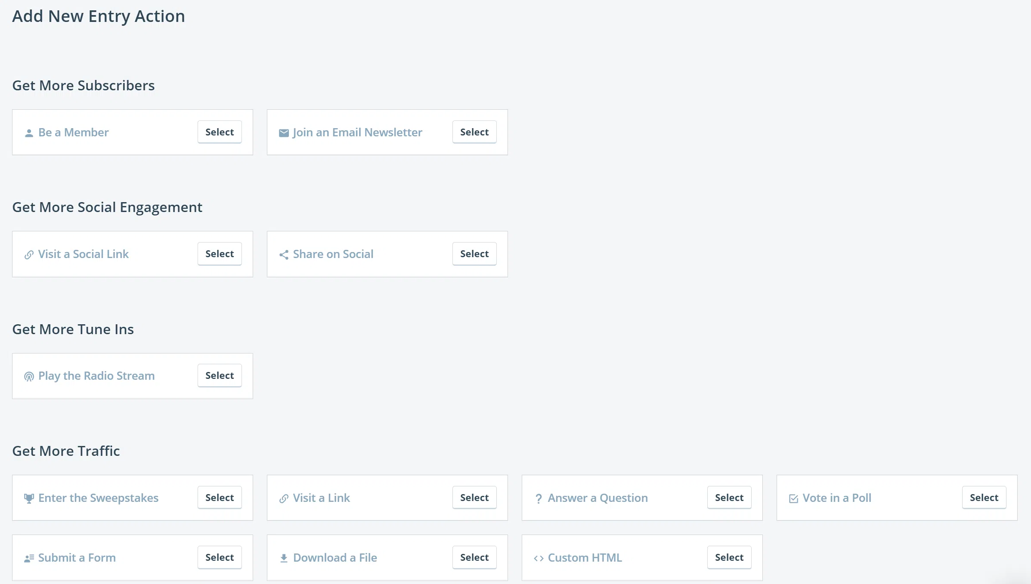Screen dimensions: 1031x584
Task: Click the envelope icon for Email Newsletter
Action: [284, 133]
